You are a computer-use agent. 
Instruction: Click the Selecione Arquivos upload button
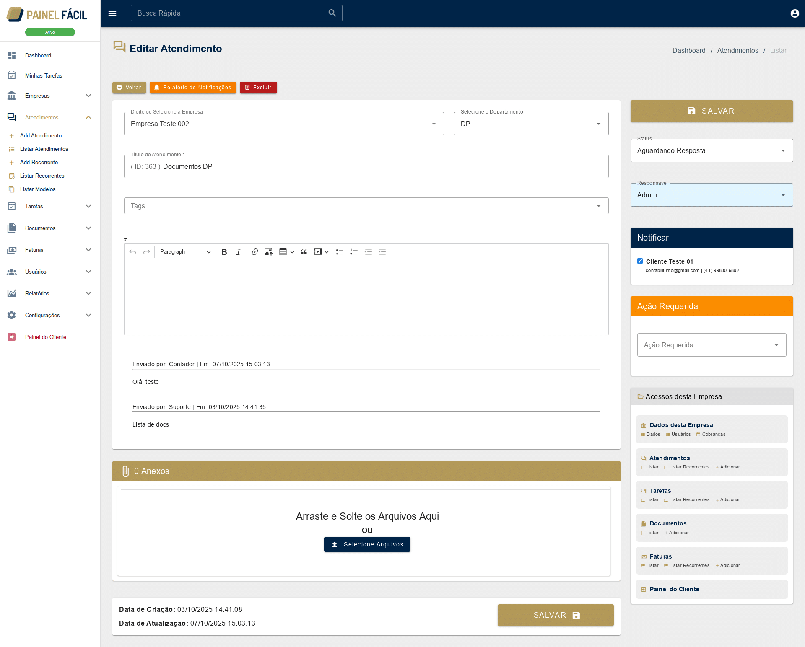click(367, 544)
